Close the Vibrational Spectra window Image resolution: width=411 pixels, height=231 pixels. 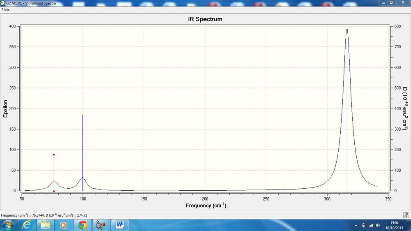click(403, 2)
